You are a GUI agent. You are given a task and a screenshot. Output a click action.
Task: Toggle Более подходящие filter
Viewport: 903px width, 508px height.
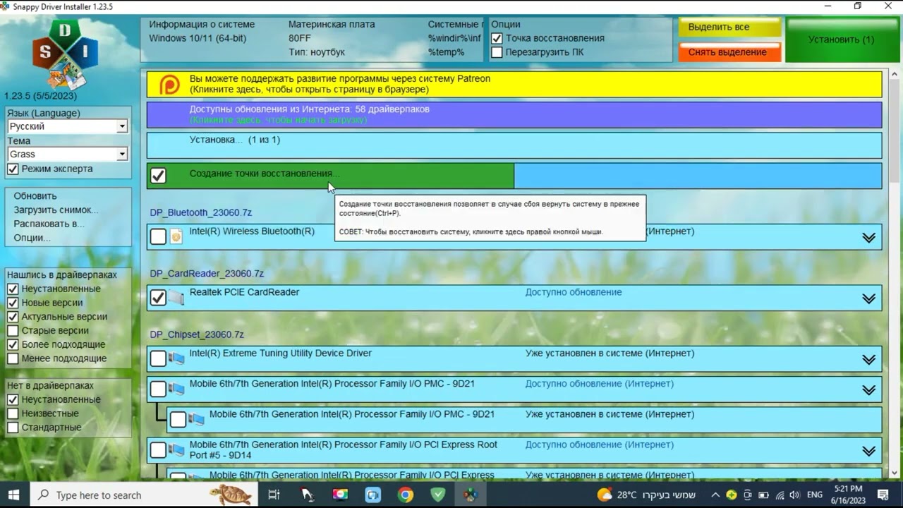(x=13, y=344)
